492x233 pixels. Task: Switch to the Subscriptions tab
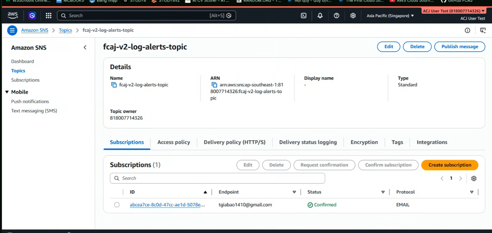(x=127, y=142)
